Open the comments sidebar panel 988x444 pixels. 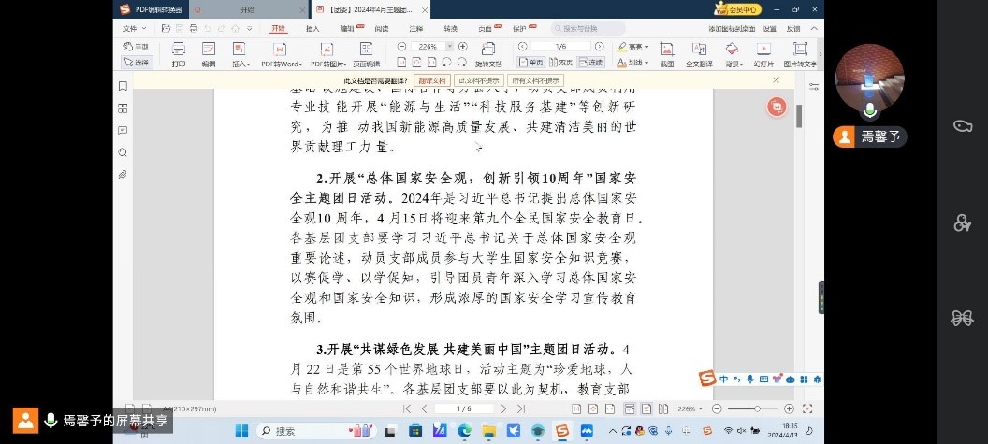click(123, 130)
